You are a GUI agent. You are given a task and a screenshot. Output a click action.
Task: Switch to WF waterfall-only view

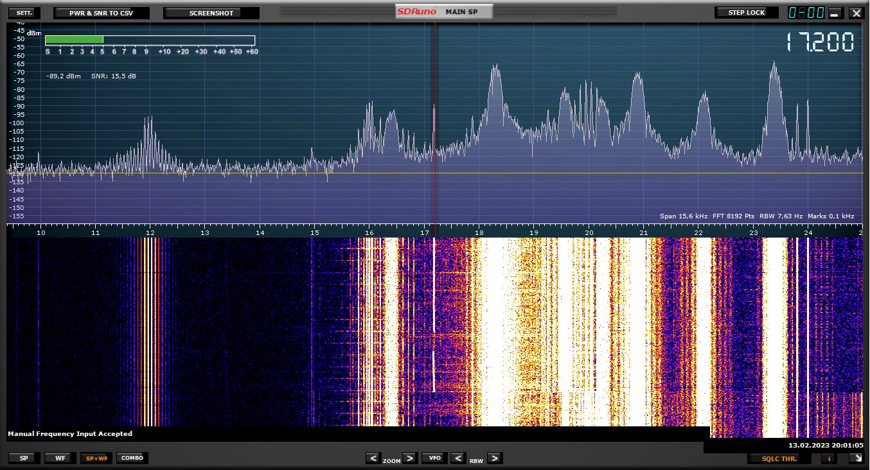[x=60, y=458]
